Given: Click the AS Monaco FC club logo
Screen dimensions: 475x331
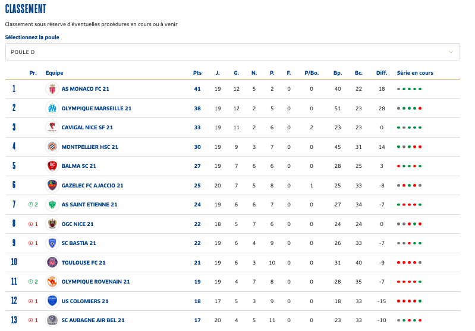Looking at the screenshot, I should (52, 89).
